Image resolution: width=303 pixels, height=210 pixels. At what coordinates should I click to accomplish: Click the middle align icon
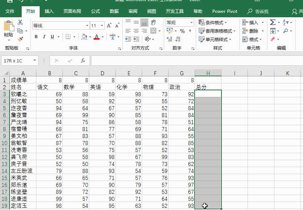point(136,22)
